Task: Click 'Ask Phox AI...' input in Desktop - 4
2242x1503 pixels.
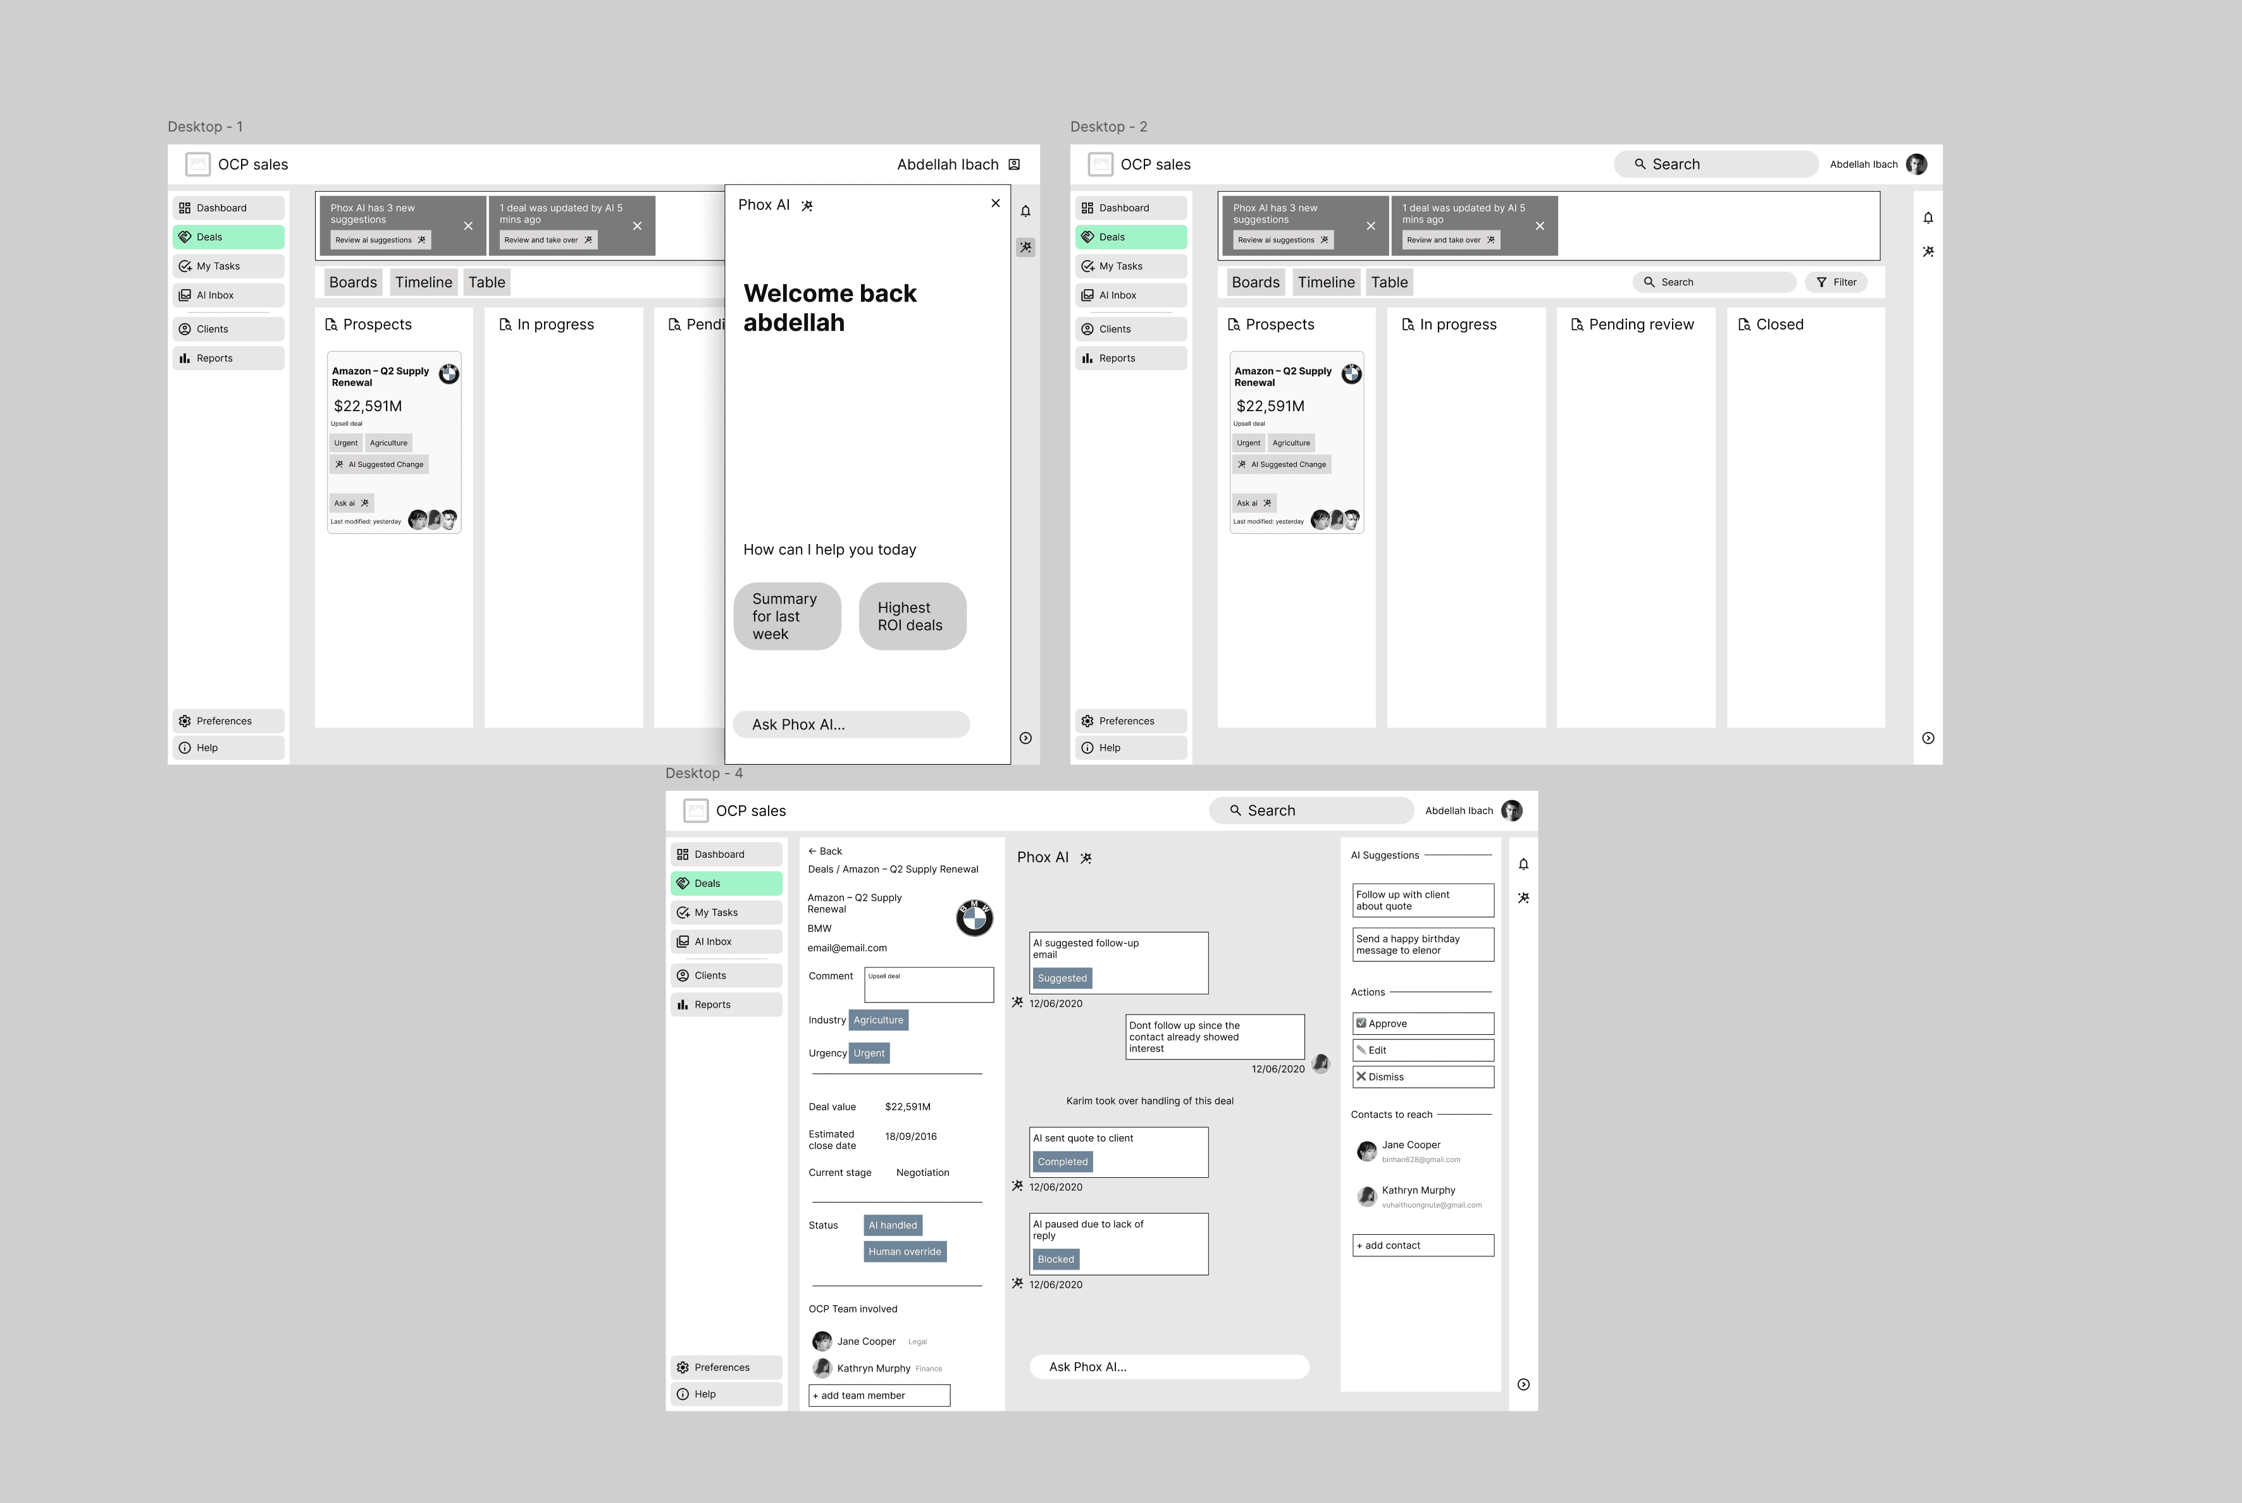Action: (1170, 1367)
